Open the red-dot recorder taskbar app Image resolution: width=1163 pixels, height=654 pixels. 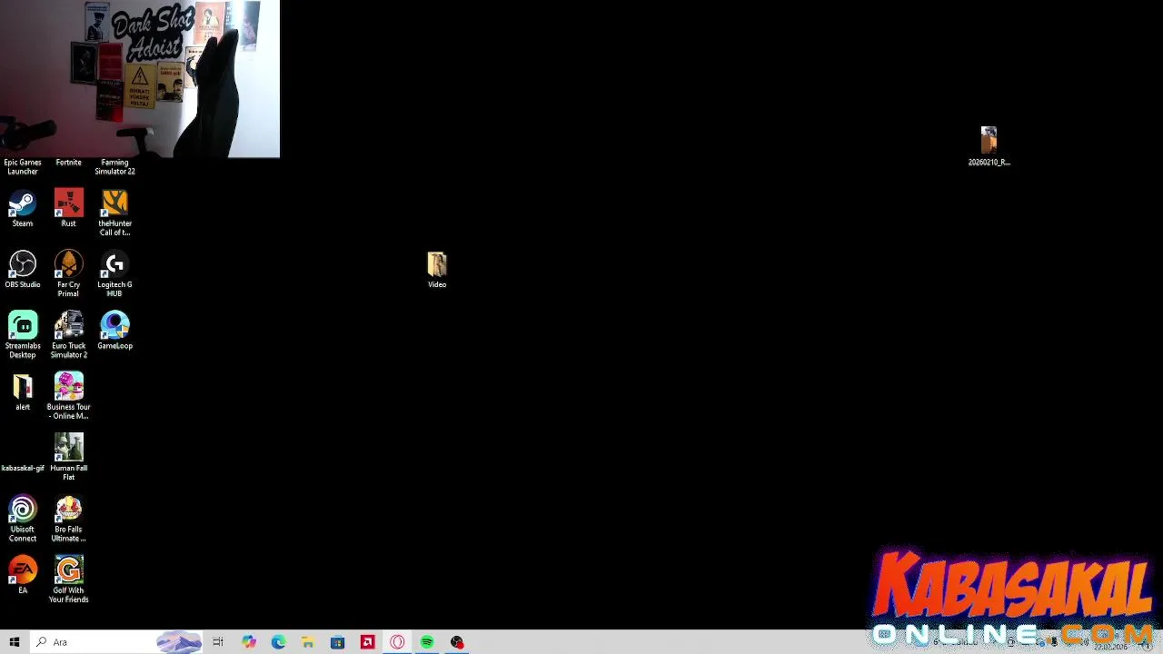pos(457,642)
